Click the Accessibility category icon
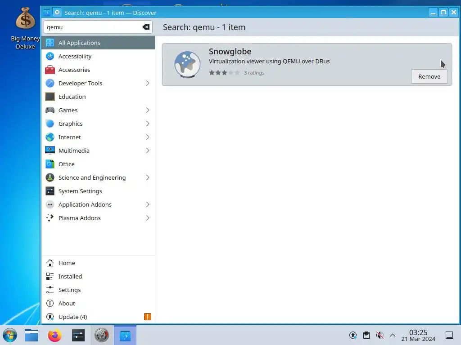461x345 pixels. [x=50, y=56]
